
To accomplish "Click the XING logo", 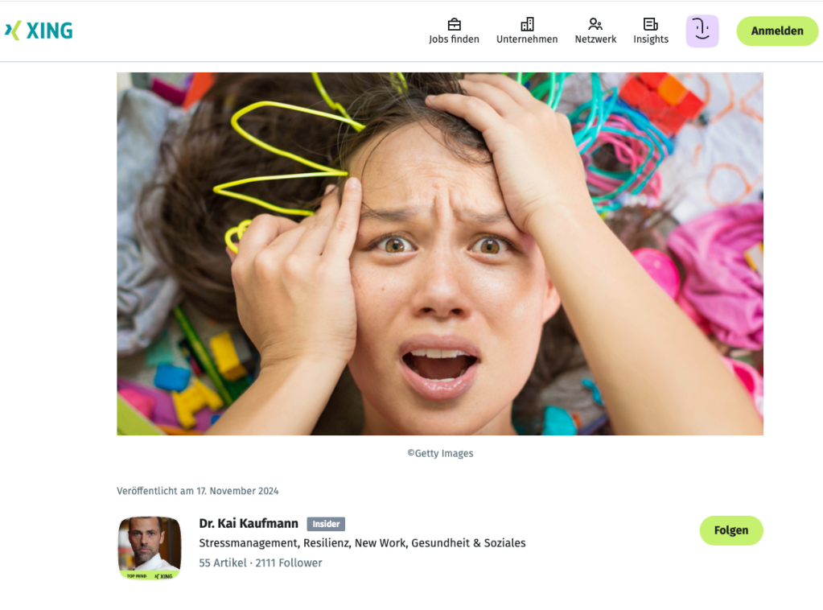I will (x=39, y=31).
